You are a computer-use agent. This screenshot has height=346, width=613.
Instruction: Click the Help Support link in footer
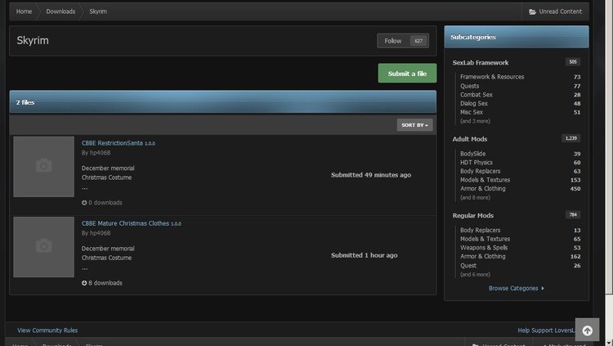546,330
